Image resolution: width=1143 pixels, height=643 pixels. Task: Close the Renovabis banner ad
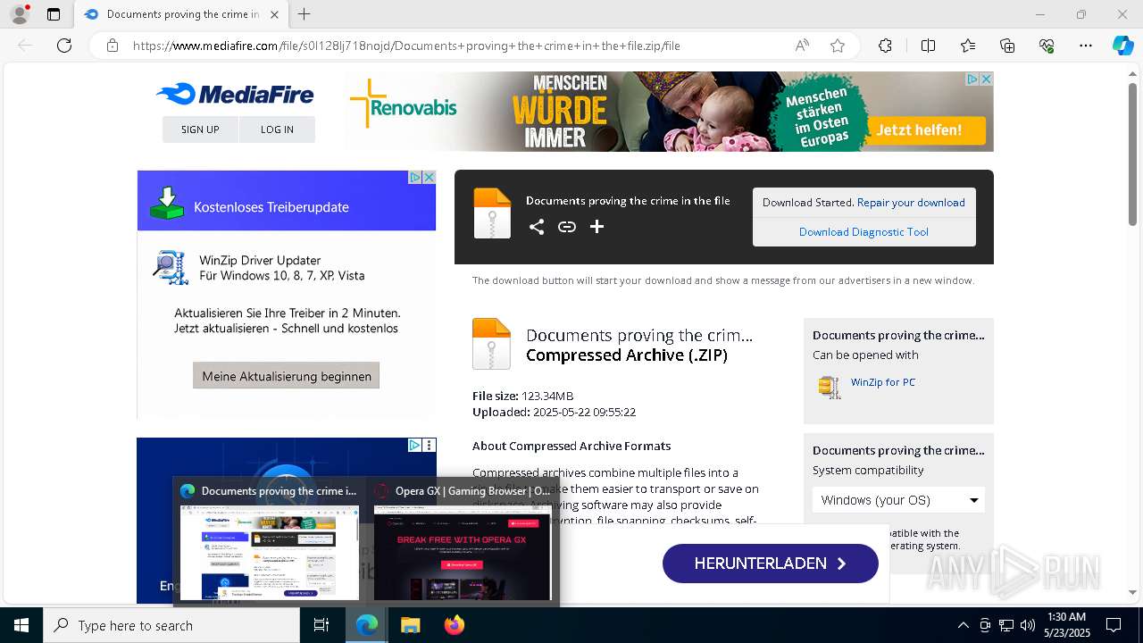coord(987,79)
